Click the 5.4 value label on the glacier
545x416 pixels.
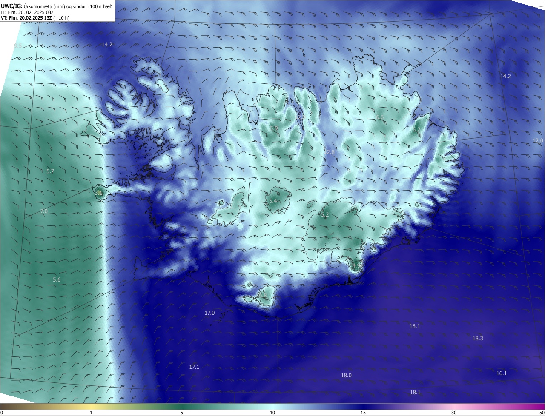[273, 201]
